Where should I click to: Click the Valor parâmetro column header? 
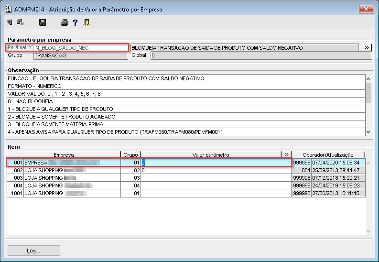click(211, 155)
